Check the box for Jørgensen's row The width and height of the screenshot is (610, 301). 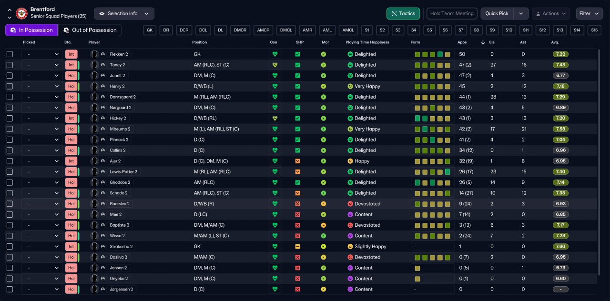(10, 289)
